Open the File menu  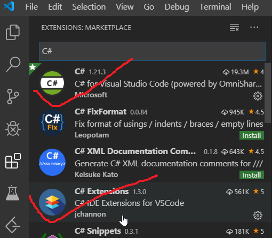(31, 7)
